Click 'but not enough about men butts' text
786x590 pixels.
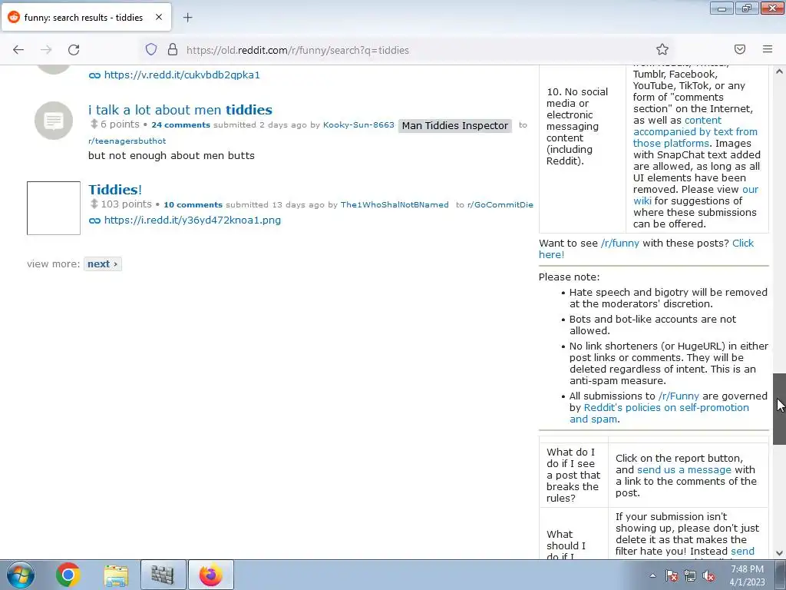tap(171, 155)
